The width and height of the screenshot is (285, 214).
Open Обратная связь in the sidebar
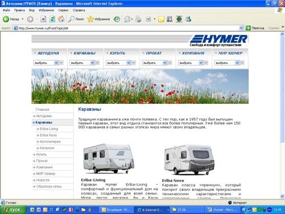(48, 187)
